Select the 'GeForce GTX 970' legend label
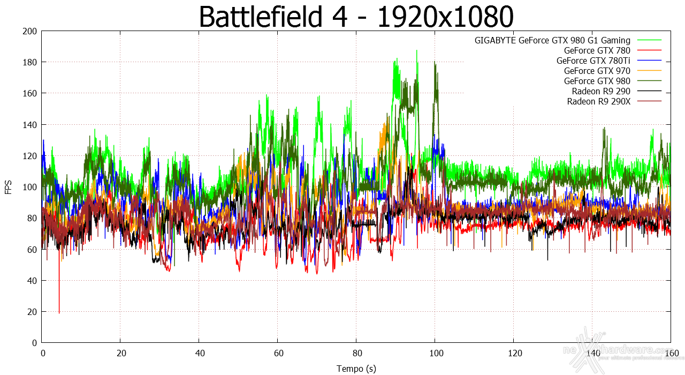 pos(597,71)
